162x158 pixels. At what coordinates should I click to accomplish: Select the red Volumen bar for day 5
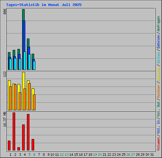click(x=28, y=132)
